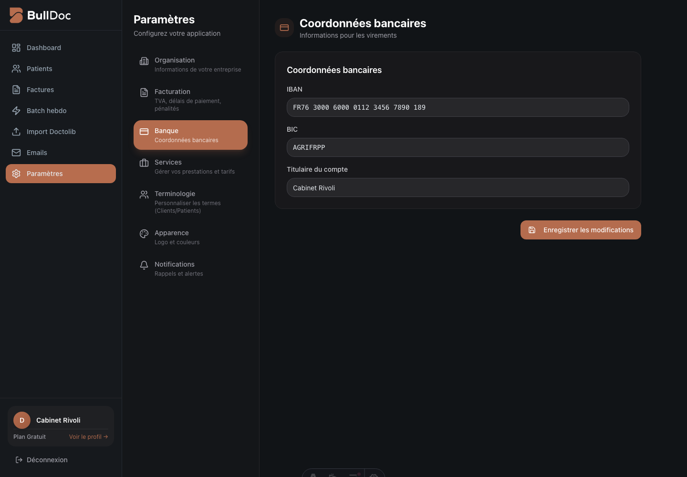Follow the Voir le profil link

[x=88, y=437]
